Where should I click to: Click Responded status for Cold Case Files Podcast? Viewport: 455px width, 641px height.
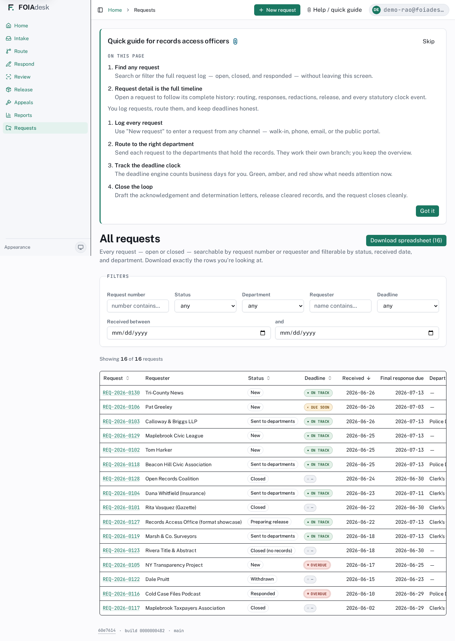coord(263,594)
